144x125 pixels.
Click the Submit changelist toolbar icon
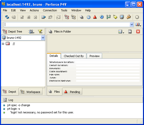pyautogui.click(x=43, y=17)
